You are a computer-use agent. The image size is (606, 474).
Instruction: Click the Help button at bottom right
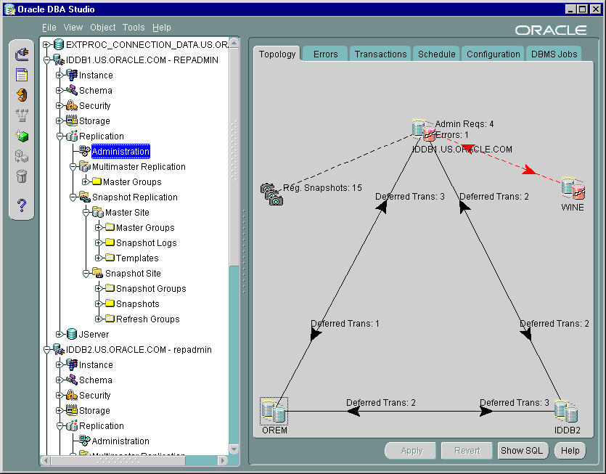click(x=570, y=451)
